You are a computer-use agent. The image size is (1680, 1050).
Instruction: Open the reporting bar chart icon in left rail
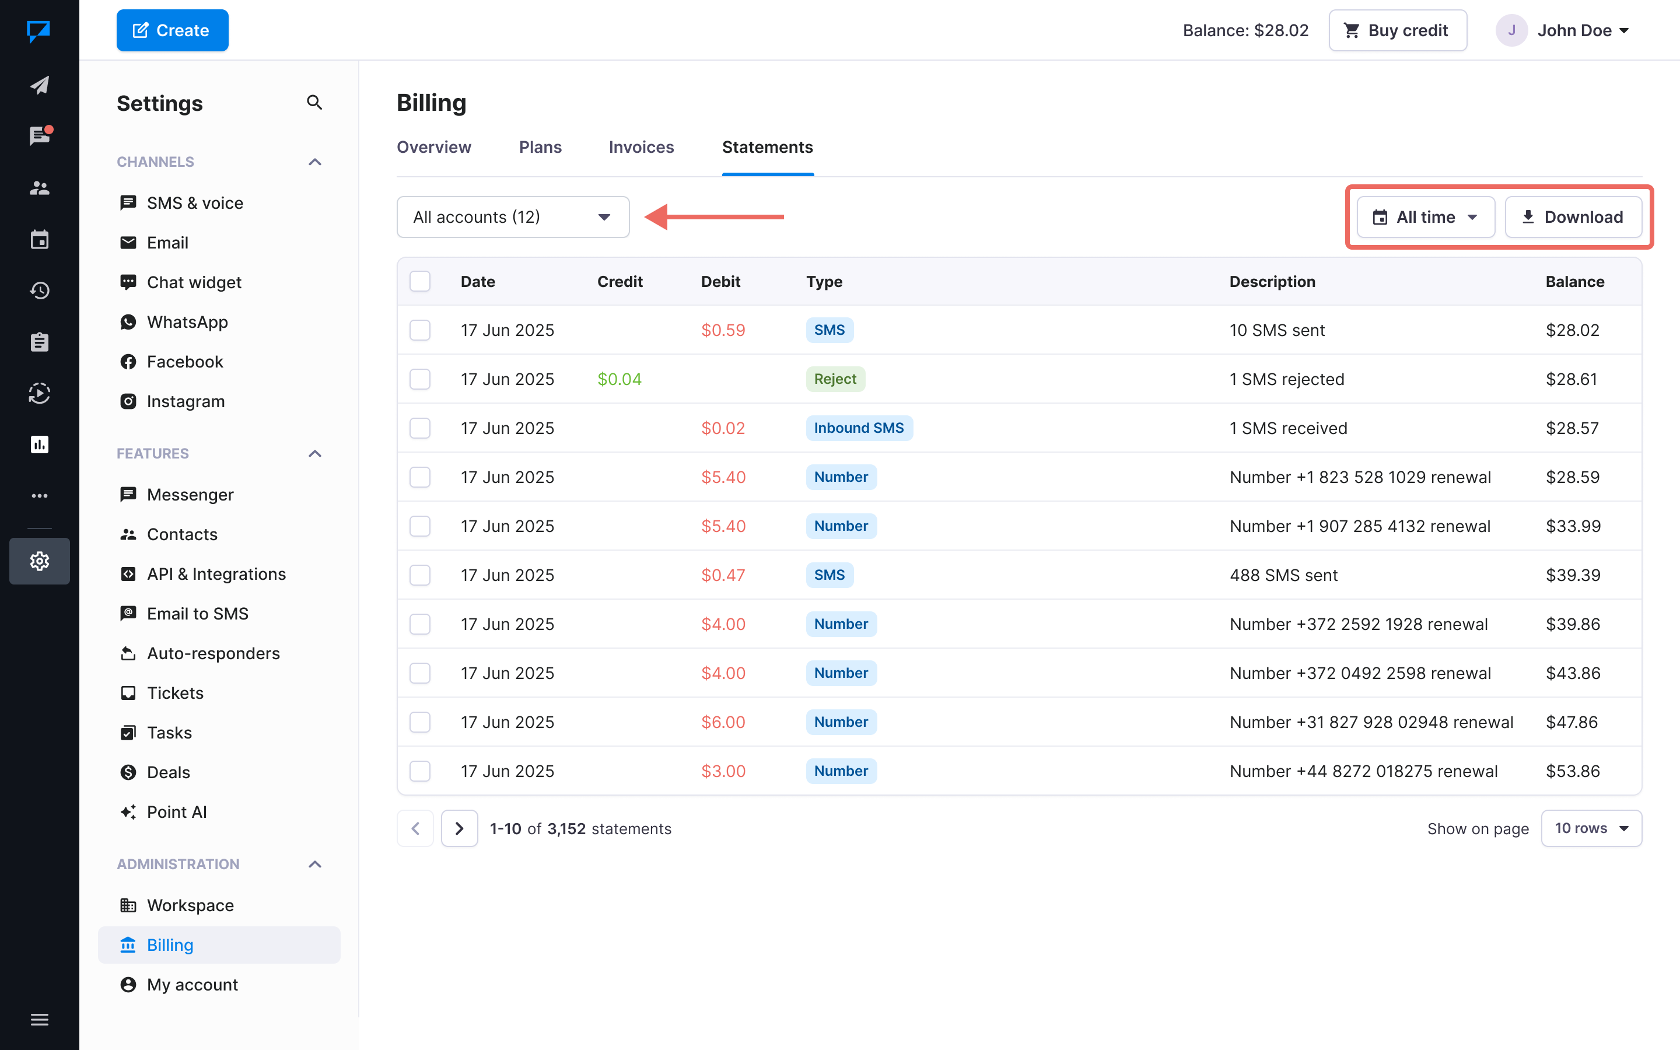pyautogui.click(x=40, y=444)
